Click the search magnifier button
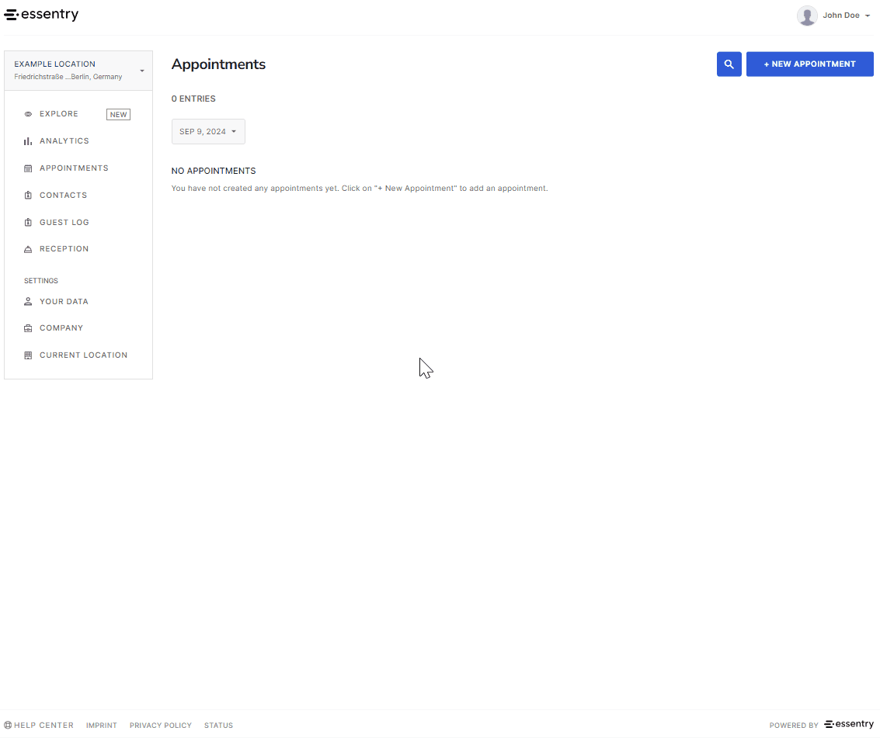880x738 pixels. pyautogui.click(x=729, y=64)
